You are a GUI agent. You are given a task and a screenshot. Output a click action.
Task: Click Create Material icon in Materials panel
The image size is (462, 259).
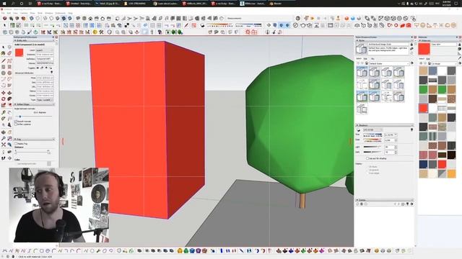(460, 49)
